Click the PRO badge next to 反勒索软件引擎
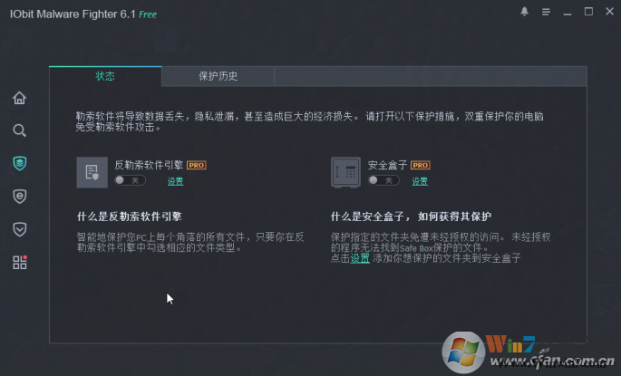This screenshot has width=621, height=376. pos(198,166)
